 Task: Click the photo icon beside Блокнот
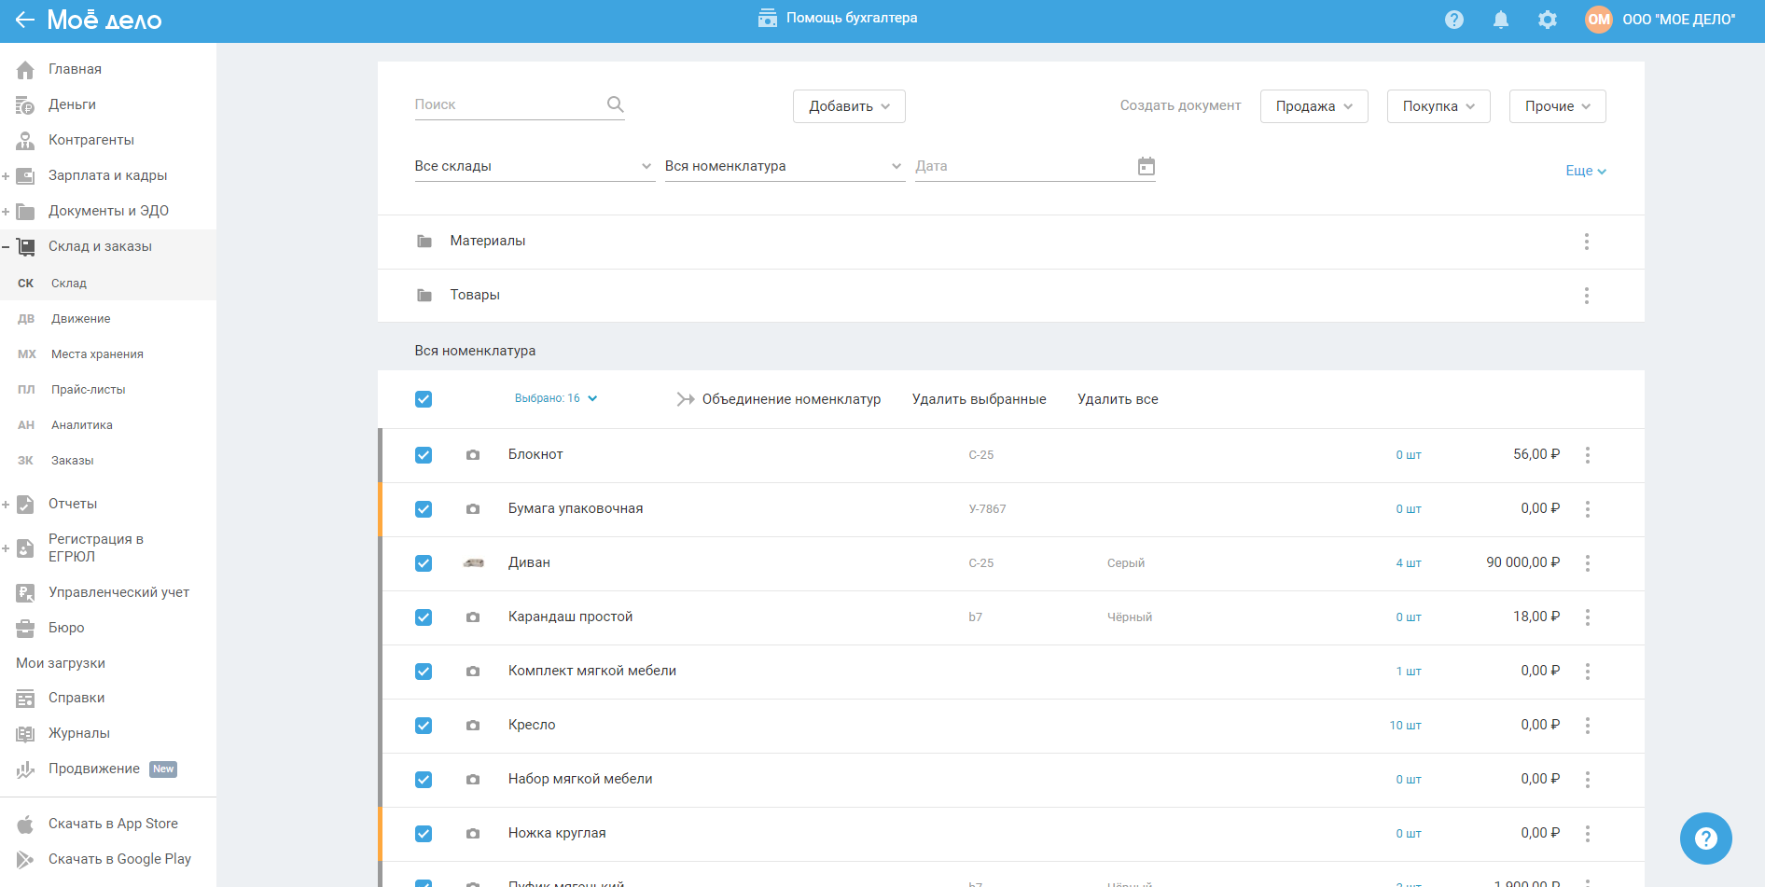tap(473, 455)
